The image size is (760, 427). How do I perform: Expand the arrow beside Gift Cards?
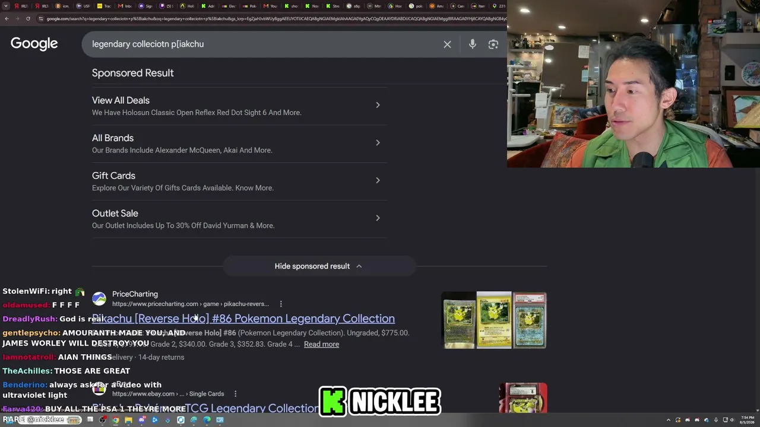(x=378, y=180)
